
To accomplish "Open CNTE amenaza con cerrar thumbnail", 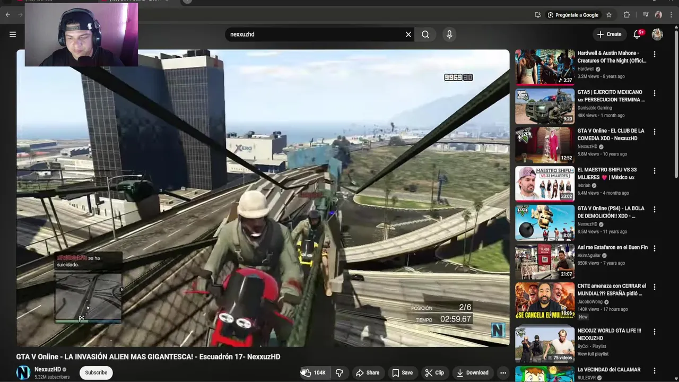I will click(545, 300).
